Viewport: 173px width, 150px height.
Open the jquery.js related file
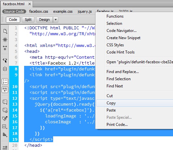85,11
